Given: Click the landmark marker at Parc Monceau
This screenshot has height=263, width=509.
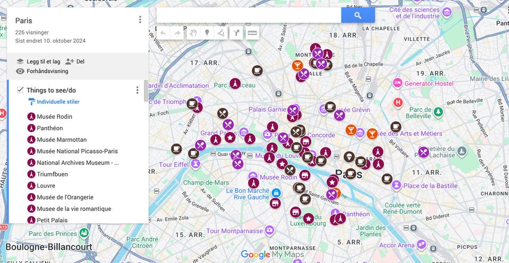Looking at the screenshot, I should pos(235,84).
